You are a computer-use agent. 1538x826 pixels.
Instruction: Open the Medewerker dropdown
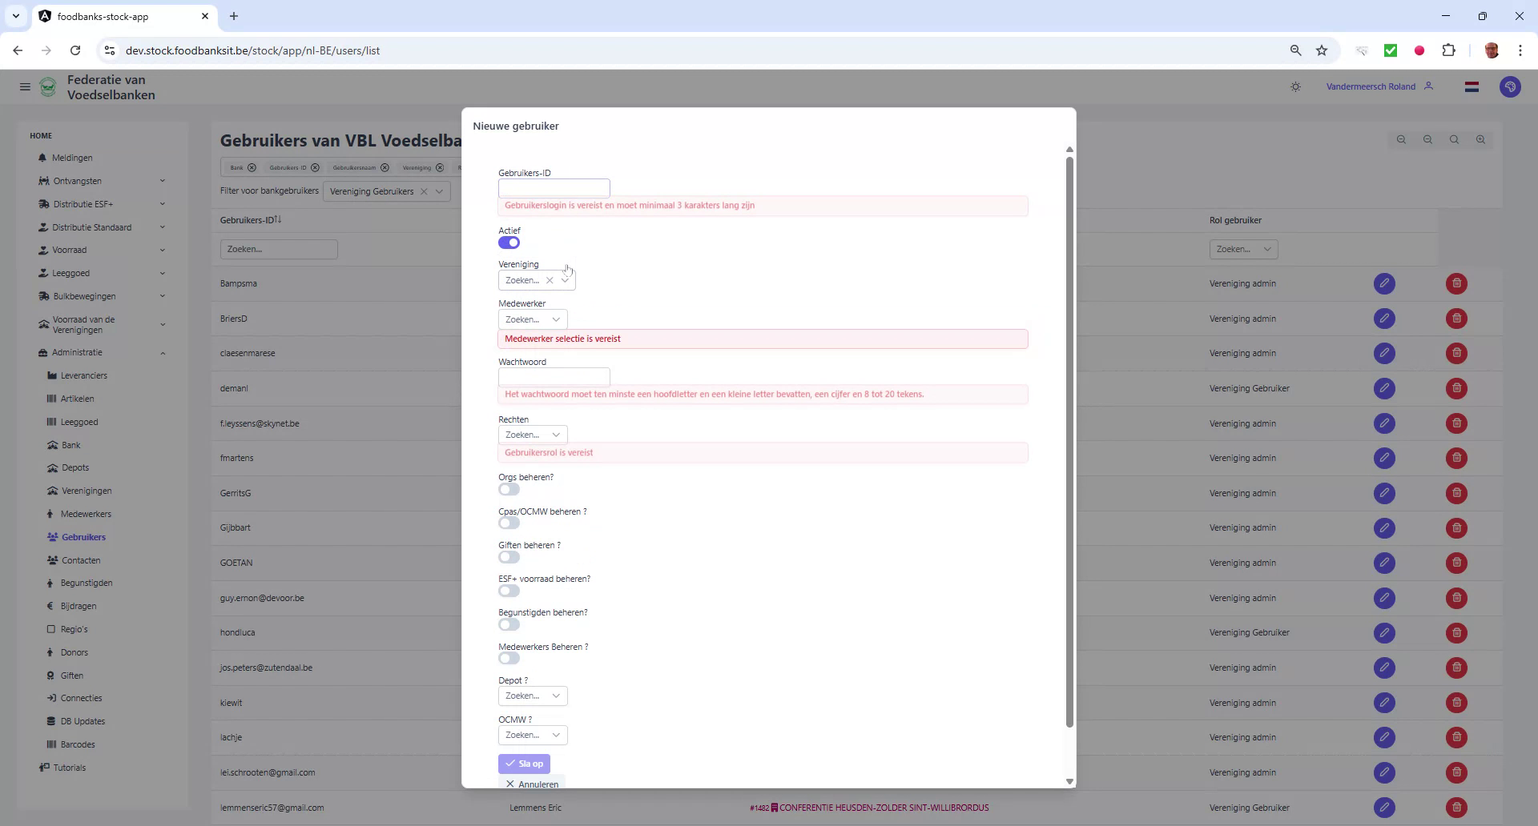click(x=532, y=319)
